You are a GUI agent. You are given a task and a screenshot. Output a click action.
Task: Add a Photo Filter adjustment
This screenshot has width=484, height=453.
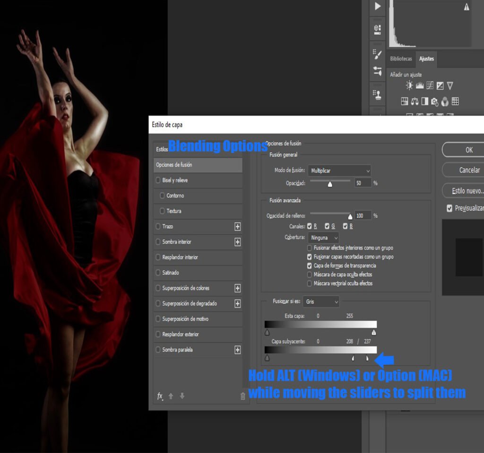click(x=434, y=101)
